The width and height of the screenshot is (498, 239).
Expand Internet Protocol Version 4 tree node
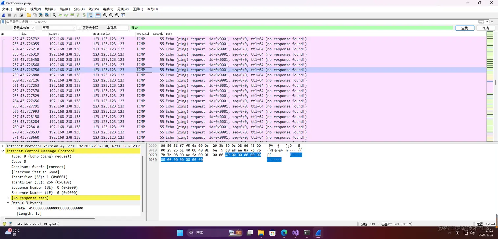pos(3,146)
